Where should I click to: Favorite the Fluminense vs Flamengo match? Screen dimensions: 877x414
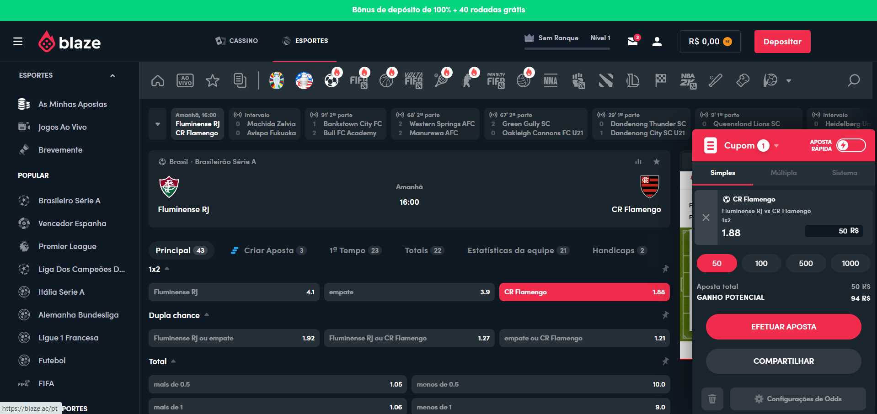tap(657, 162)
